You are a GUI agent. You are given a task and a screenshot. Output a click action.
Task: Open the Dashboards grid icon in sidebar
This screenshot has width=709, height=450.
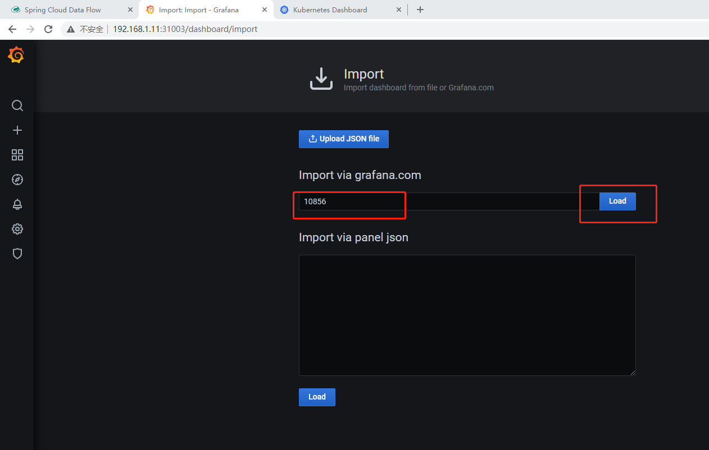pos(17,155)
